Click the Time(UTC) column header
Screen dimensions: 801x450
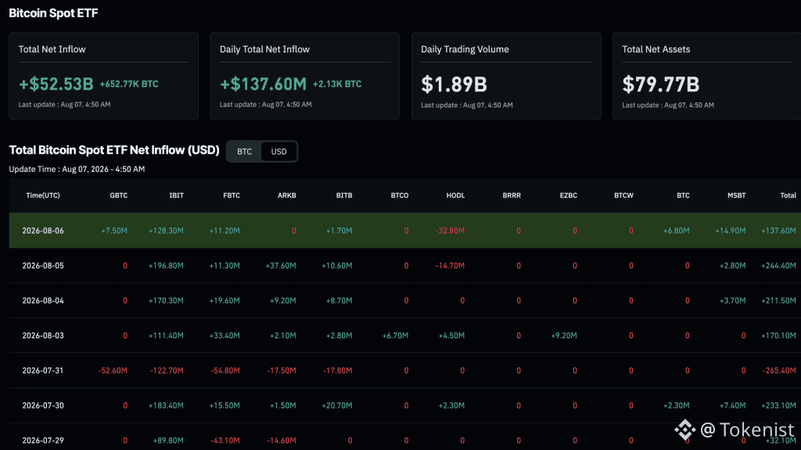[43, 195]
